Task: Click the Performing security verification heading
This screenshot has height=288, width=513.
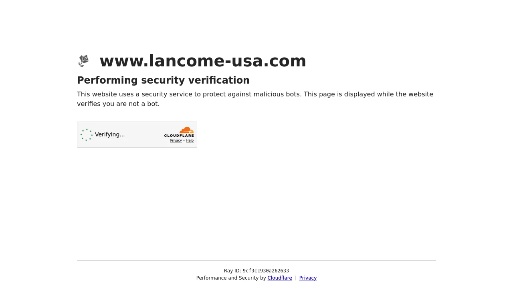Action: [163, 80]
